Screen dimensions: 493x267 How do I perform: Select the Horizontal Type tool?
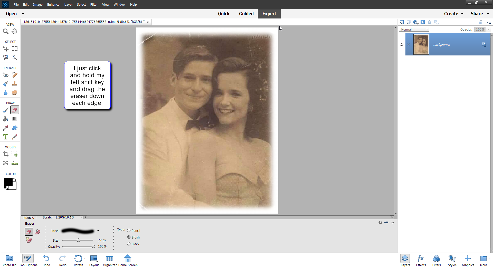pyautogui.click(x=5, y=137)
